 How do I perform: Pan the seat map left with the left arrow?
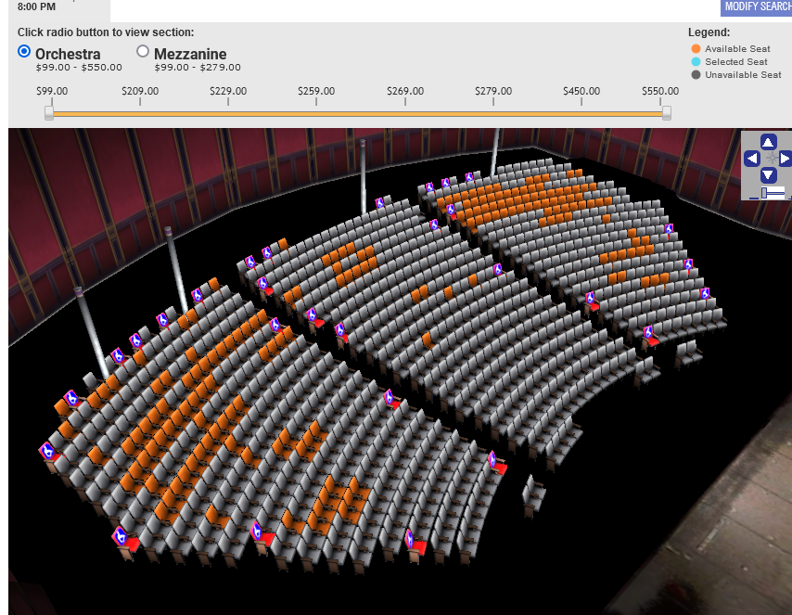(751, 159)
